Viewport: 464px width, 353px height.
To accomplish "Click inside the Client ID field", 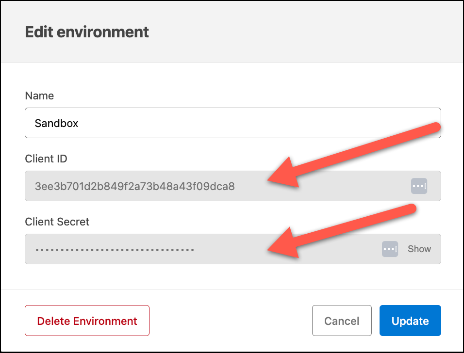I will 233,186.
